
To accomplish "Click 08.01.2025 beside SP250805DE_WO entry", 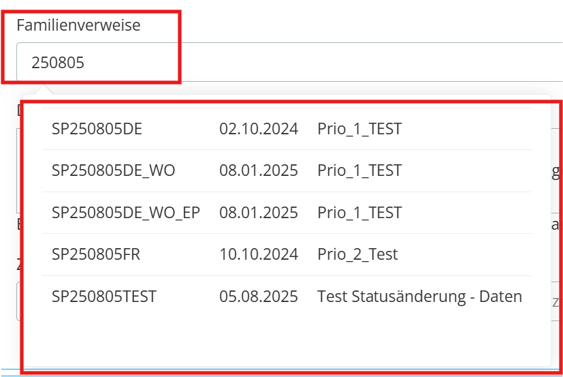I will (x=259, y=170).
